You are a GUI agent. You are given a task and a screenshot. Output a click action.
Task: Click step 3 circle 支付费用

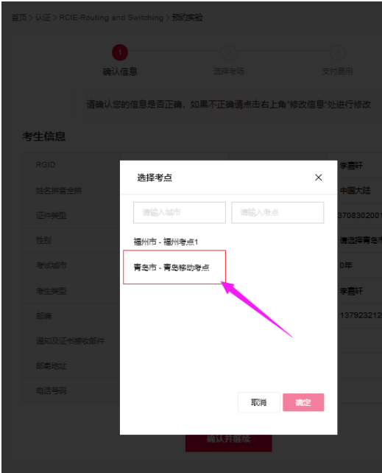tap(337, 53)
